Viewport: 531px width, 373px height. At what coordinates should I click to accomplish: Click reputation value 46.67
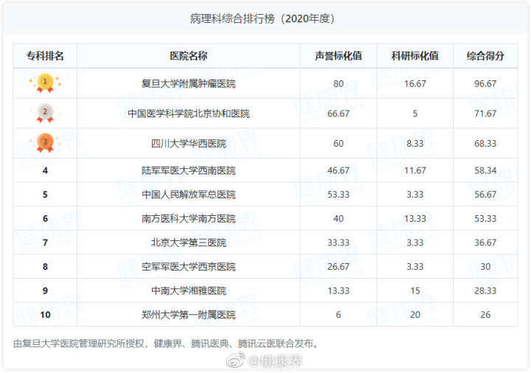pos(339,170)
